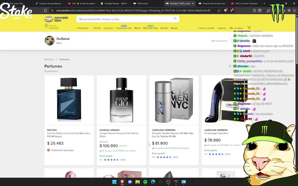Click Mis compras link
The height and width of the screenshot is (186, 298).
pos(236,28)
